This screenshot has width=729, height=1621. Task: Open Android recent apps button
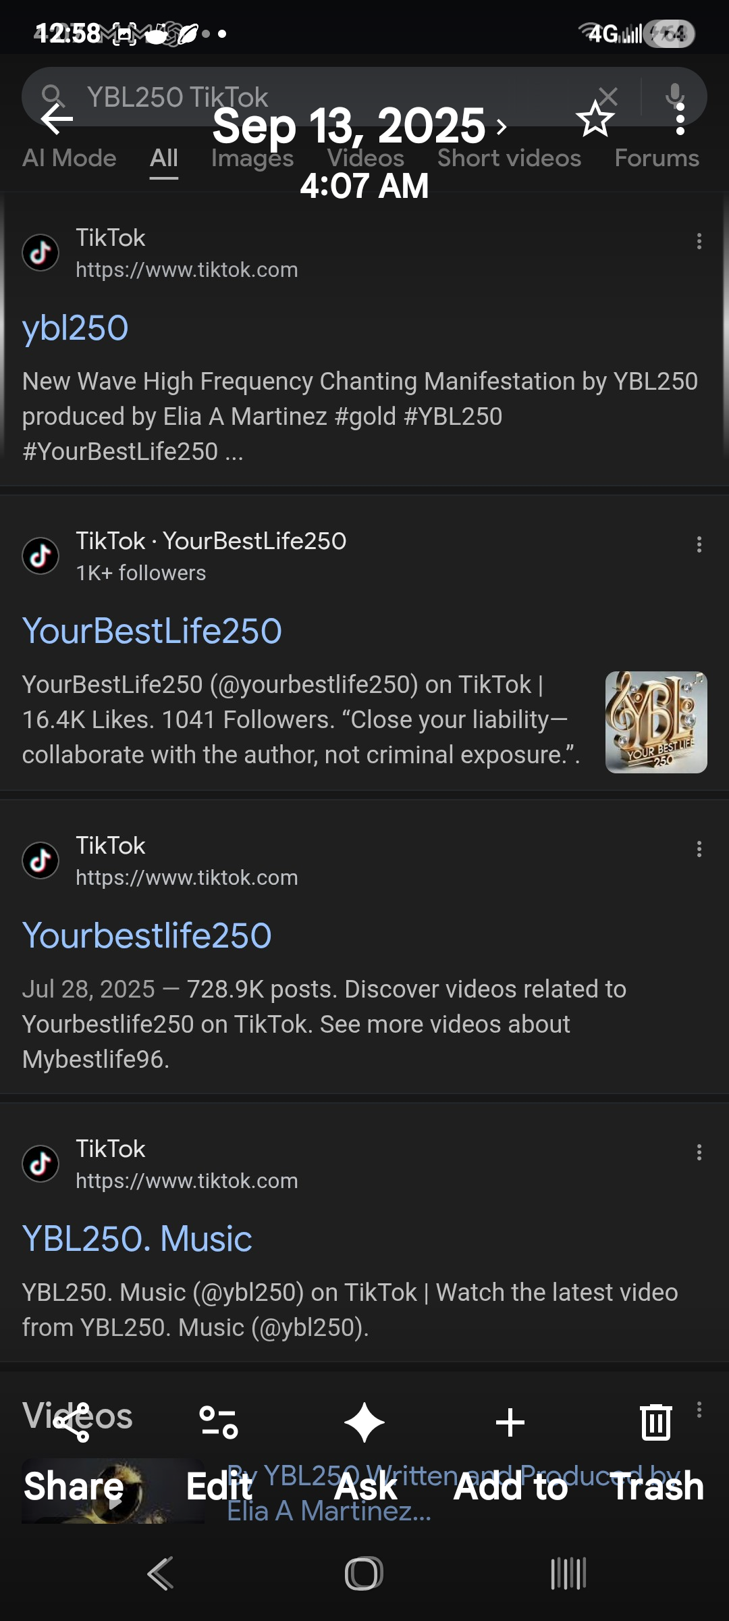pos(568,1574)
